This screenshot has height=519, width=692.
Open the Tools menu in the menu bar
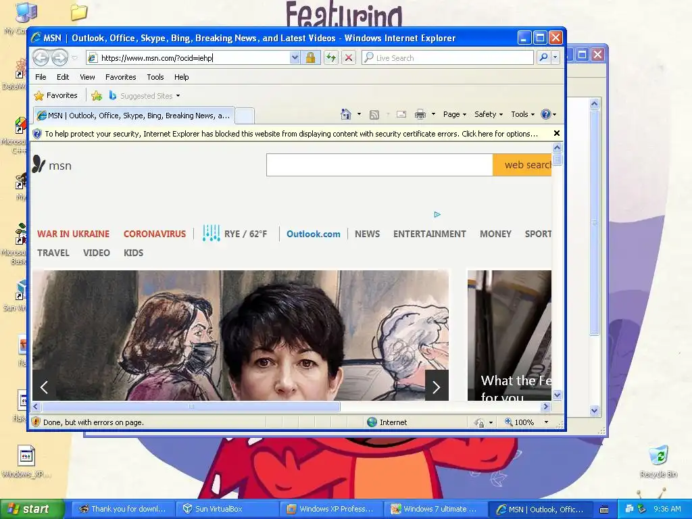(155, 77)
